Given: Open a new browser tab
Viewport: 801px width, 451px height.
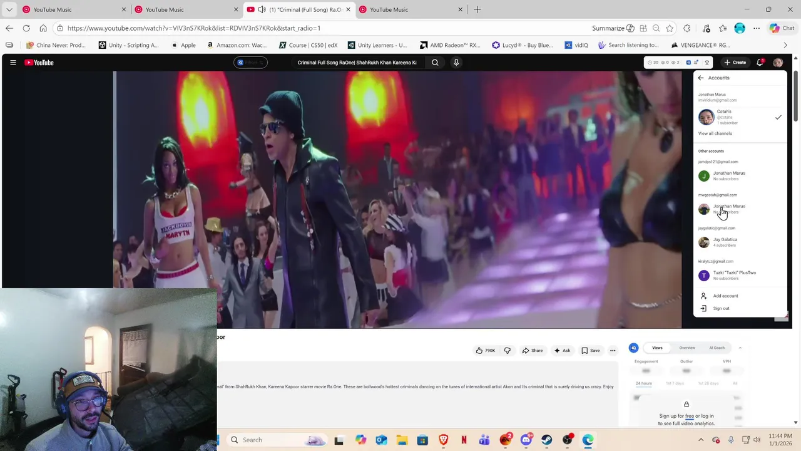Looking at the screenshot, I should (x=477, y=9).
